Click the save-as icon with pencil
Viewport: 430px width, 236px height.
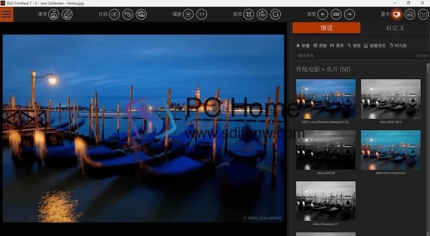67,15
